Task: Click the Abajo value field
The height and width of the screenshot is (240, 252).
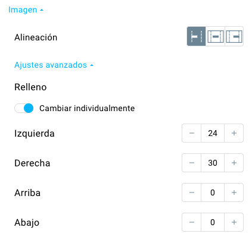Action: [x=213, y=222]
